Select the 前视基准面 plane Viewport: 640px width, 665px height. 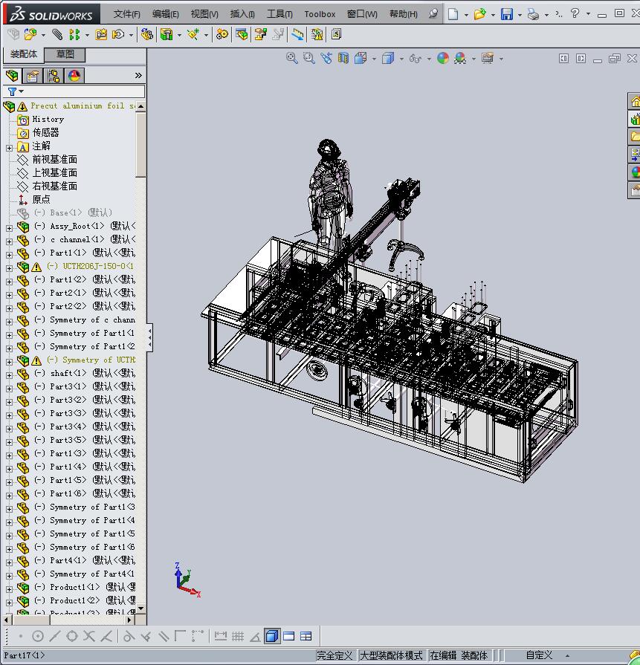[55, 160]
